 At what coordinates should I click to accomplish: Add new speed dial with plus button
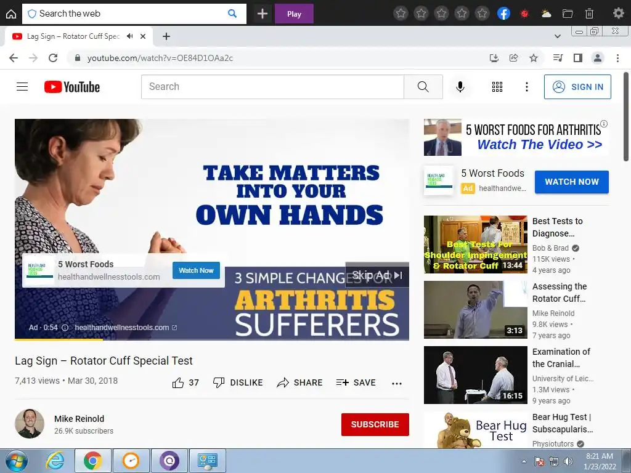(263, 14)
